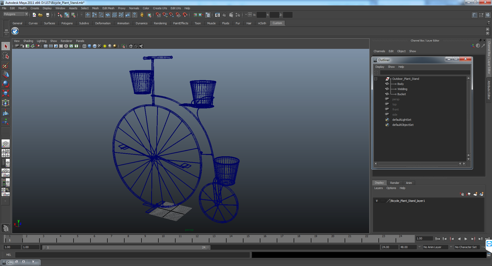This screenshot has height=266, width=492.
Task: Switch to Persp/Outliner layout
Action: 6,163
